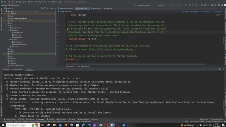Open the dart.dev pubspec URL in editor
The image size is (226, 127).
(111, 49)
